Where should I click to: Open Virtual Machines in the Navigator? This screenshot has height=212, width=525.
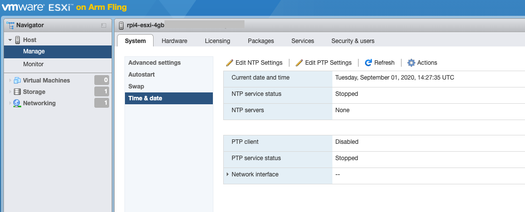point(46,81)
